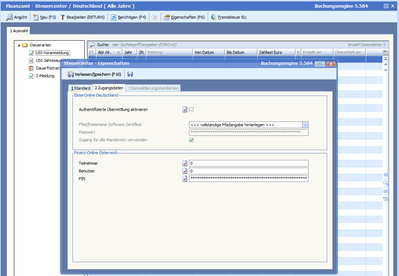Click the Abr.Nr. column sort arrow

pyautogui.click(x=118, y=53)
